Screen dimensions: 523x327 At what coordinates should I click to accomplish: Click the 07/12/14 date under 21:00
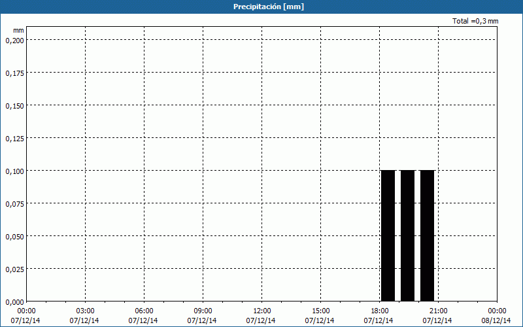pos(437,320)
